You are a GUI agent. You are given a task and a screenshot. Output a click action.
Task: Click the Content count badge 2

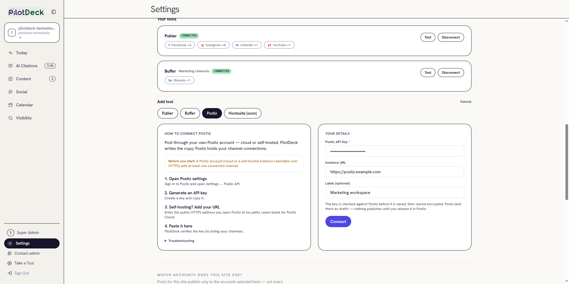pos(52,79)
